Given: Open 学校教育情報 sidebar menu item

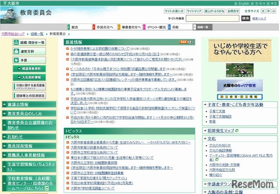Looking at the screenshot, I should (30, 183).
